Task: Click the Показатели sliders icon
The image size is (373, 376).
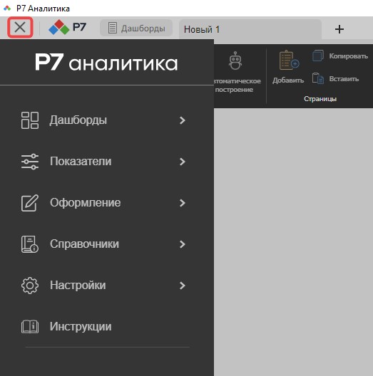Action: [x=30, y=162]
